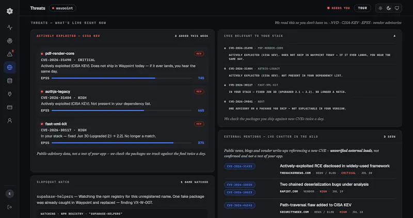Click the KEV badge on authjs-legacy

(199, 92)
